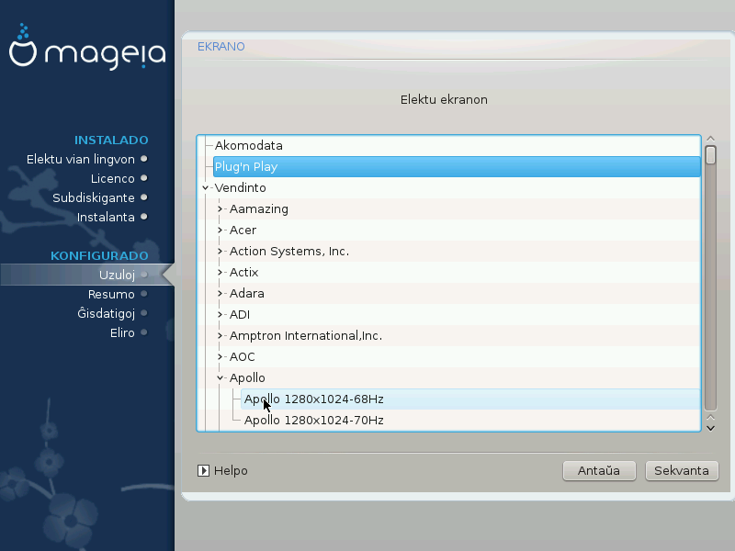Collapse the Apollo vendor branch

(x=220, y=377)
